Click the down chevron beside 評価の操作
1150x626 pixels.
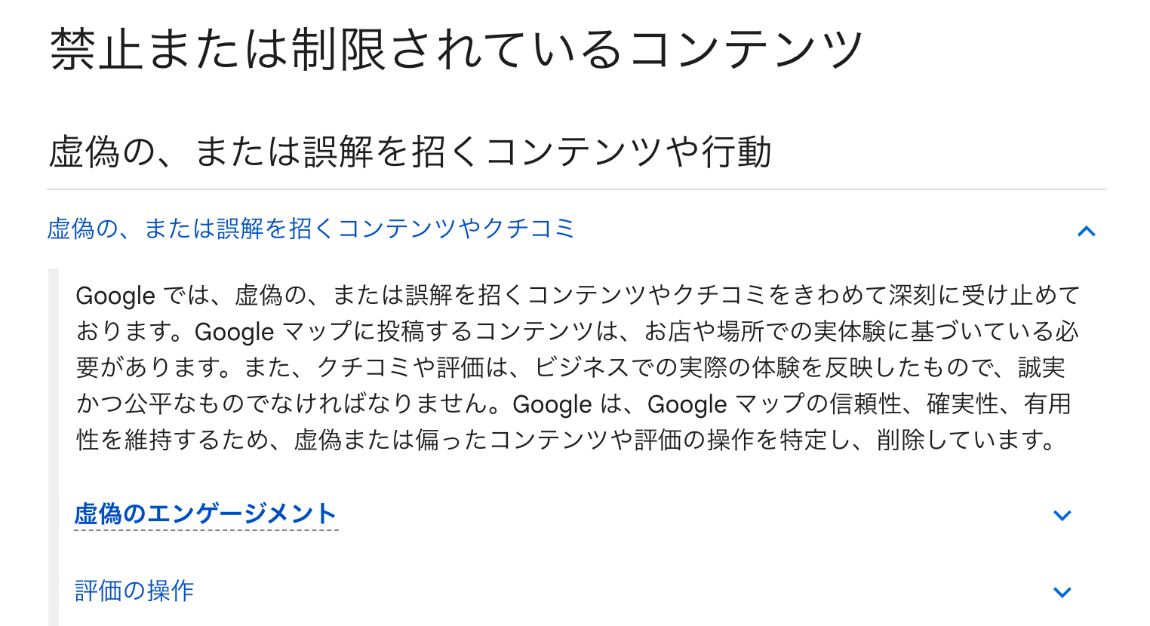pyautogui.click(x=1062, y=592)
